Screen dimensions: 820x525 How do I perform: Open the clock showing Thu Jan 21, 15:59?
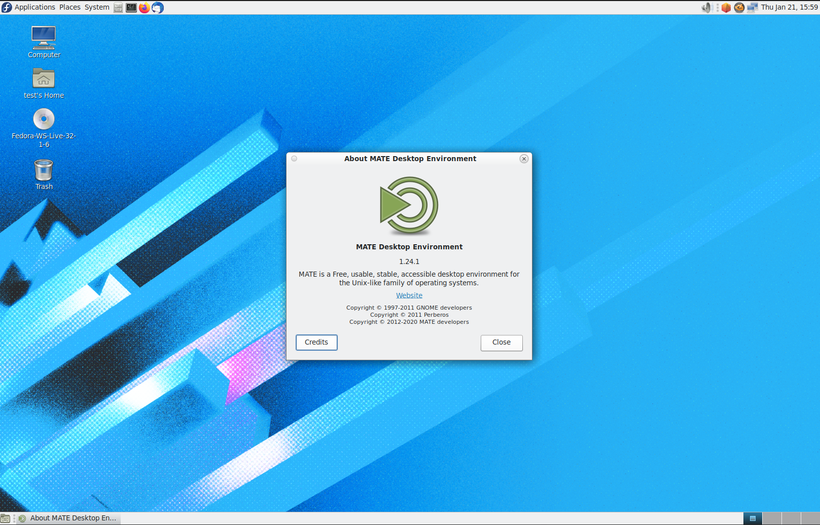click(x=789, y=7)
